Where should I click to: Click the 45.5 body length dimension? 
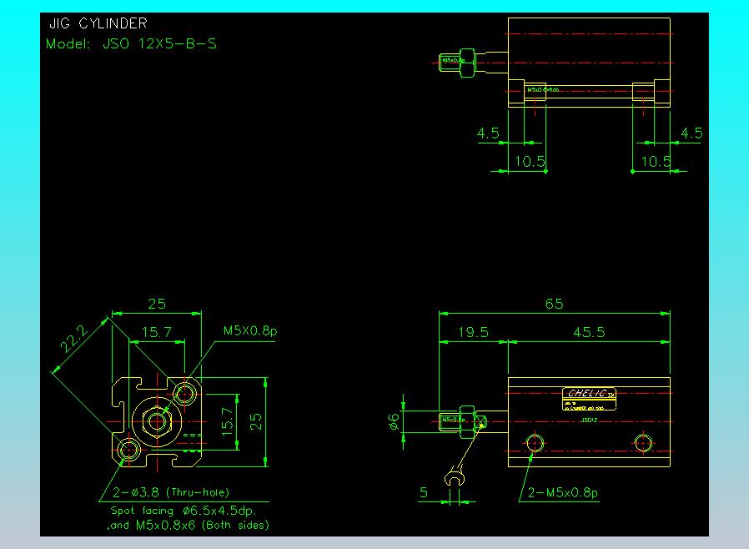click(589, 332)
